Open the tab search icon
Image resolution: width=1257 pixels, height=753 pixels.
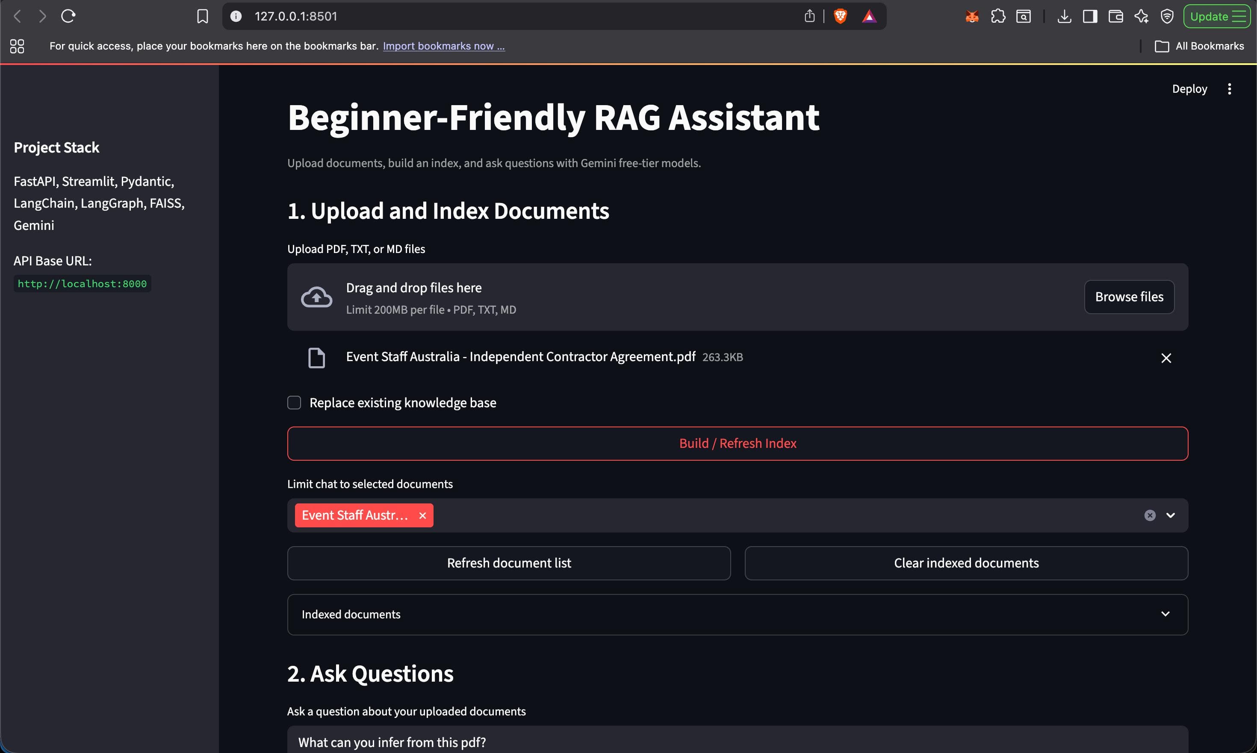tap(1024, 17)
